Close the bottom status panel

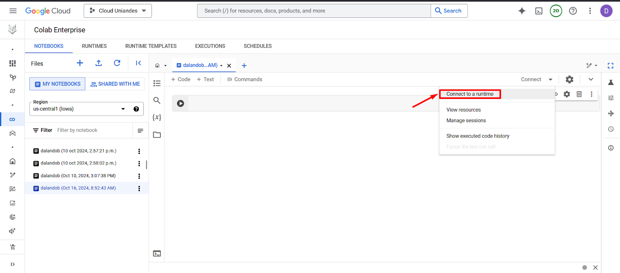point(596,268)
